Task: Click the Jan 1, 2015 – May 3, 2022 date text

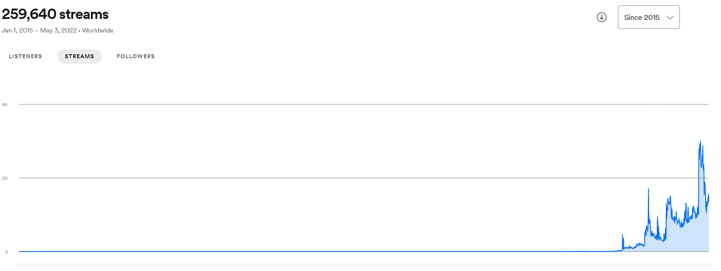Action: pos(39,30)
